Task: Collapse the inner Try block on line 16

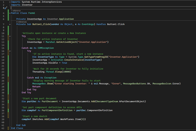Action: [10, 51]
